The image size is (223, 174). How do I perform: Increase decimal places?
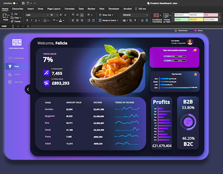pyautogui.click(x=142, y=20)
